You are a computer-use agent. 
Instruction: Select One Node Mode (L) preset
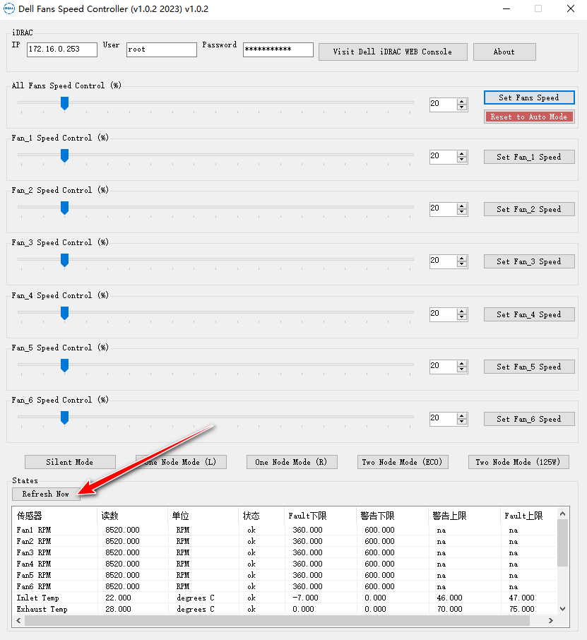click(181, 462)
